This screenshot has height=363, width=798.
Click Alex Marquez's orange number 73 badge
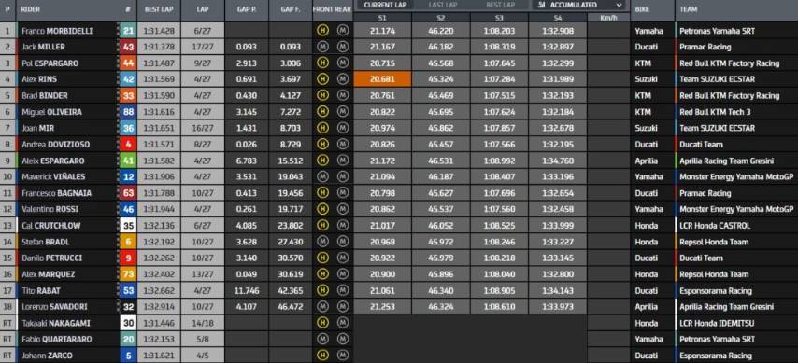[x=128, y=274]
